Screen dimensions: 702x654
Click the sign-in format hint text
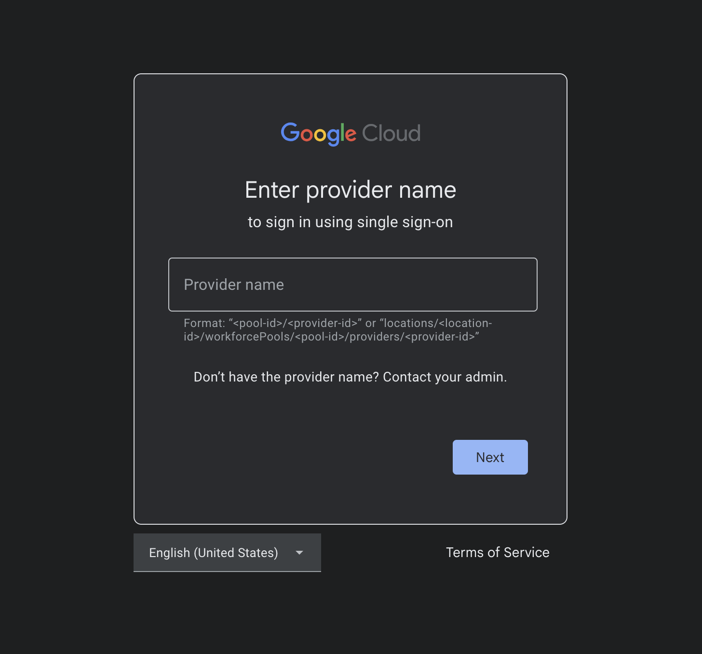[337, 329]
